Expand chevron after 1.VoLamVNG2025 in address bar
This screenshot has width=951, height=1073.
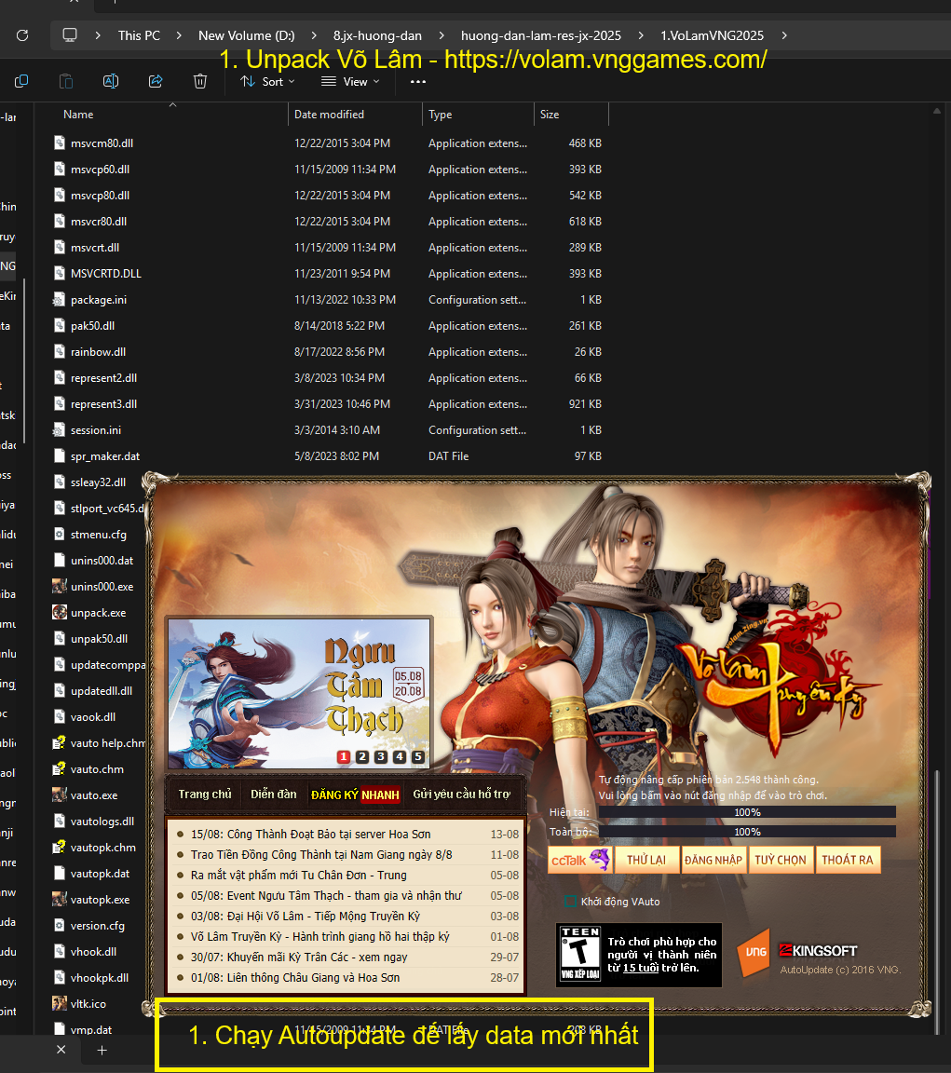point(785,35)
